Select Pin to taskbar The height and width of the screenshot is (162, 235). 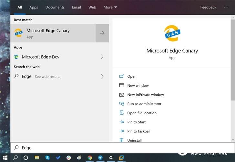pyautogui.click(x=138, y=131)
